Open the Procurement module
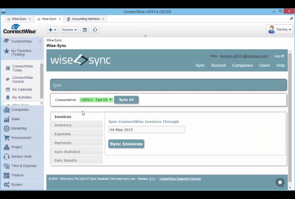Screen dimensions: 295x199 click(22, 138)
